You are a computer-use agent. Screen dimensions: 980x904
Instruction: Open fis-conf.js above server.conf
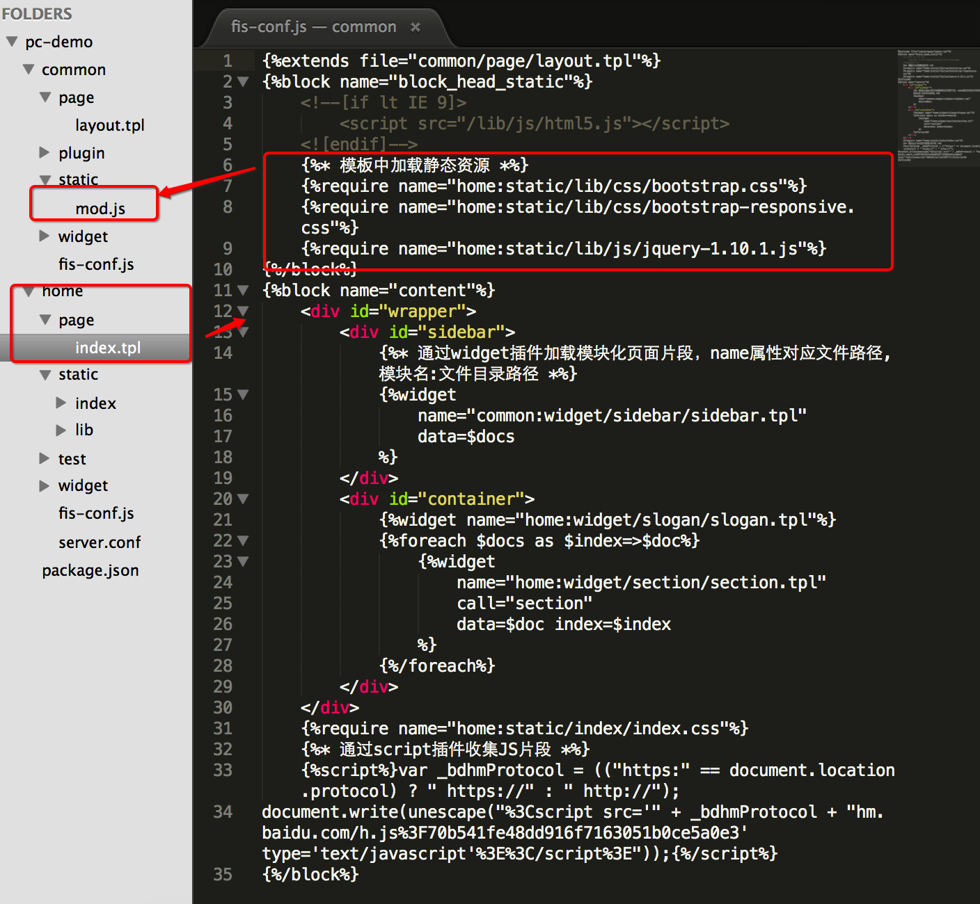click(x=96, y=513)
